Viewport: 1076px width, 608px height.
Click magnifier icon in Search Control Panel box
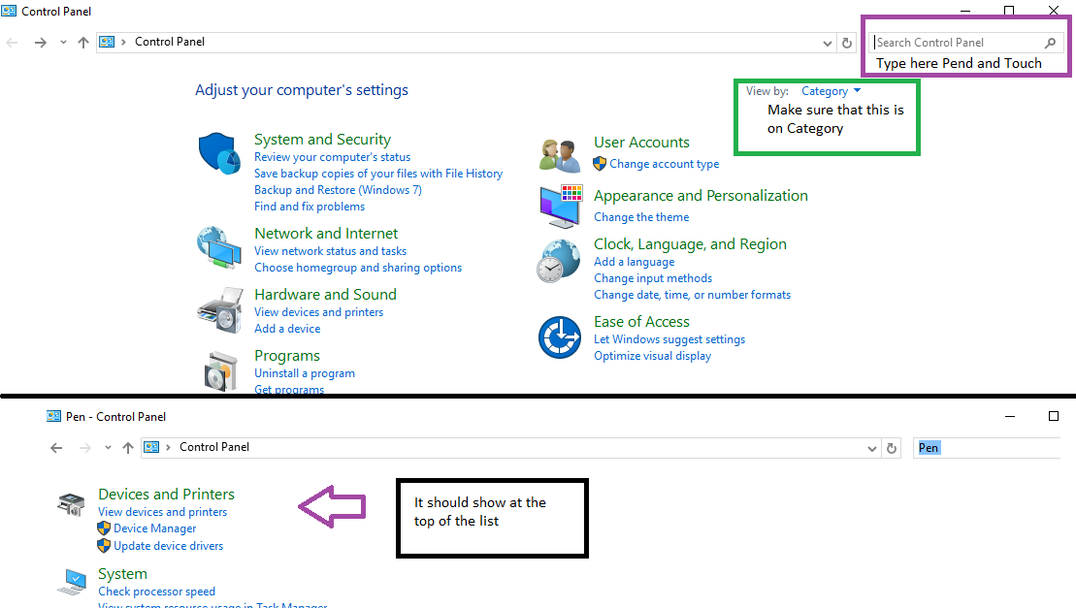[1050, 43]
